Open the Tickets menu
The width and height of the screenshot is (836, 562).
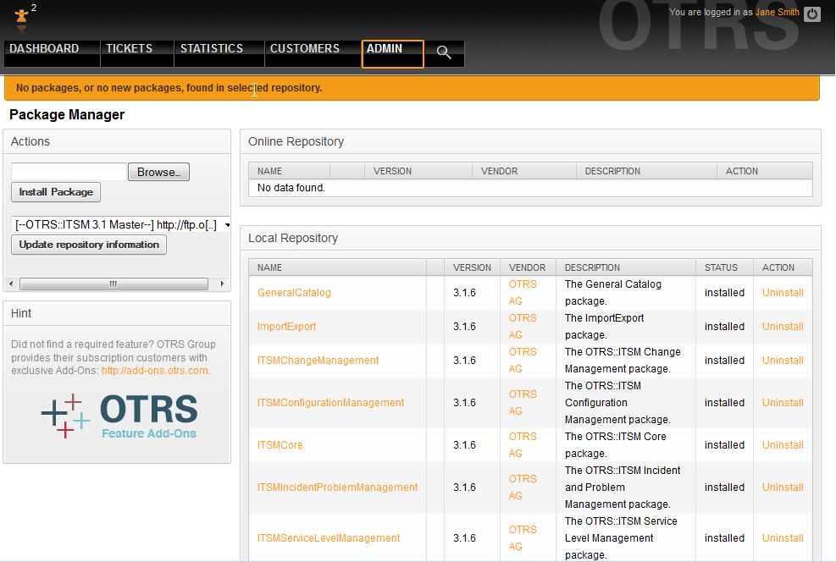point(129,49)
